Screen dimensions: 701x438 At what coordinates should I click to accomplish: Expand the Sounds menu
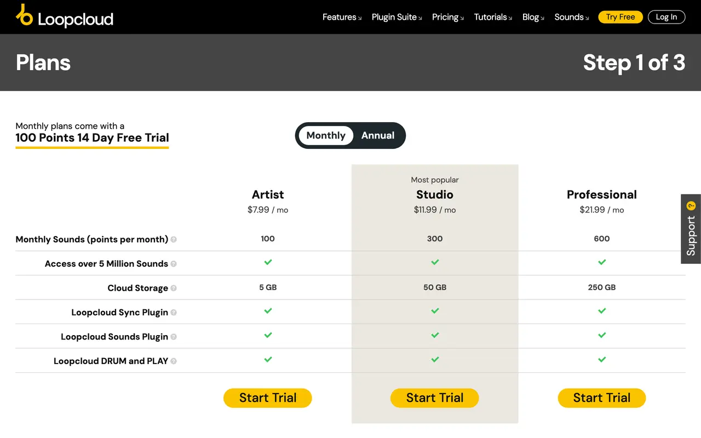click(571, 17)
